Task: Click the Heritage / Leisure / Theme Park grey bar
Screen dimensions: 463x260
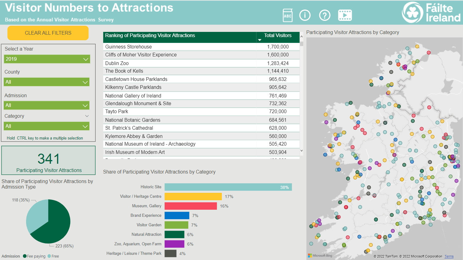Action: pyautogui.click(x=170, y=254)
